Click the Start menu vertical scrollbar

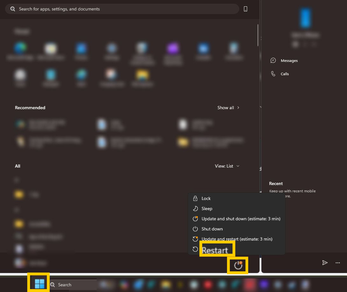(258, 35)
